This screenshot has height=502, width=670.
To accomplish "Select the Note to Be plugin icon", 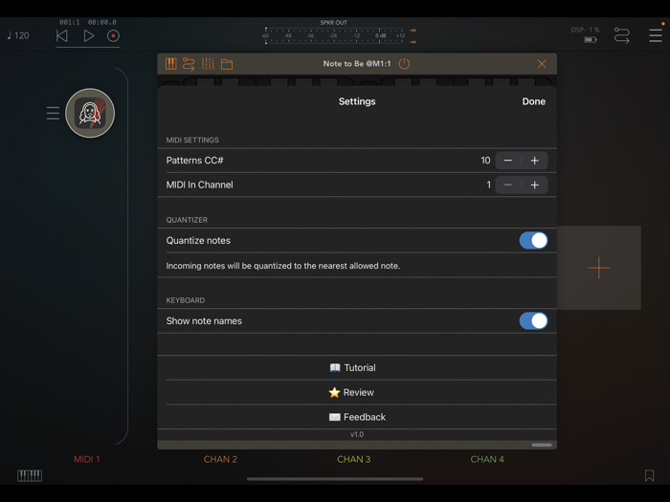I will pos(90,113).
